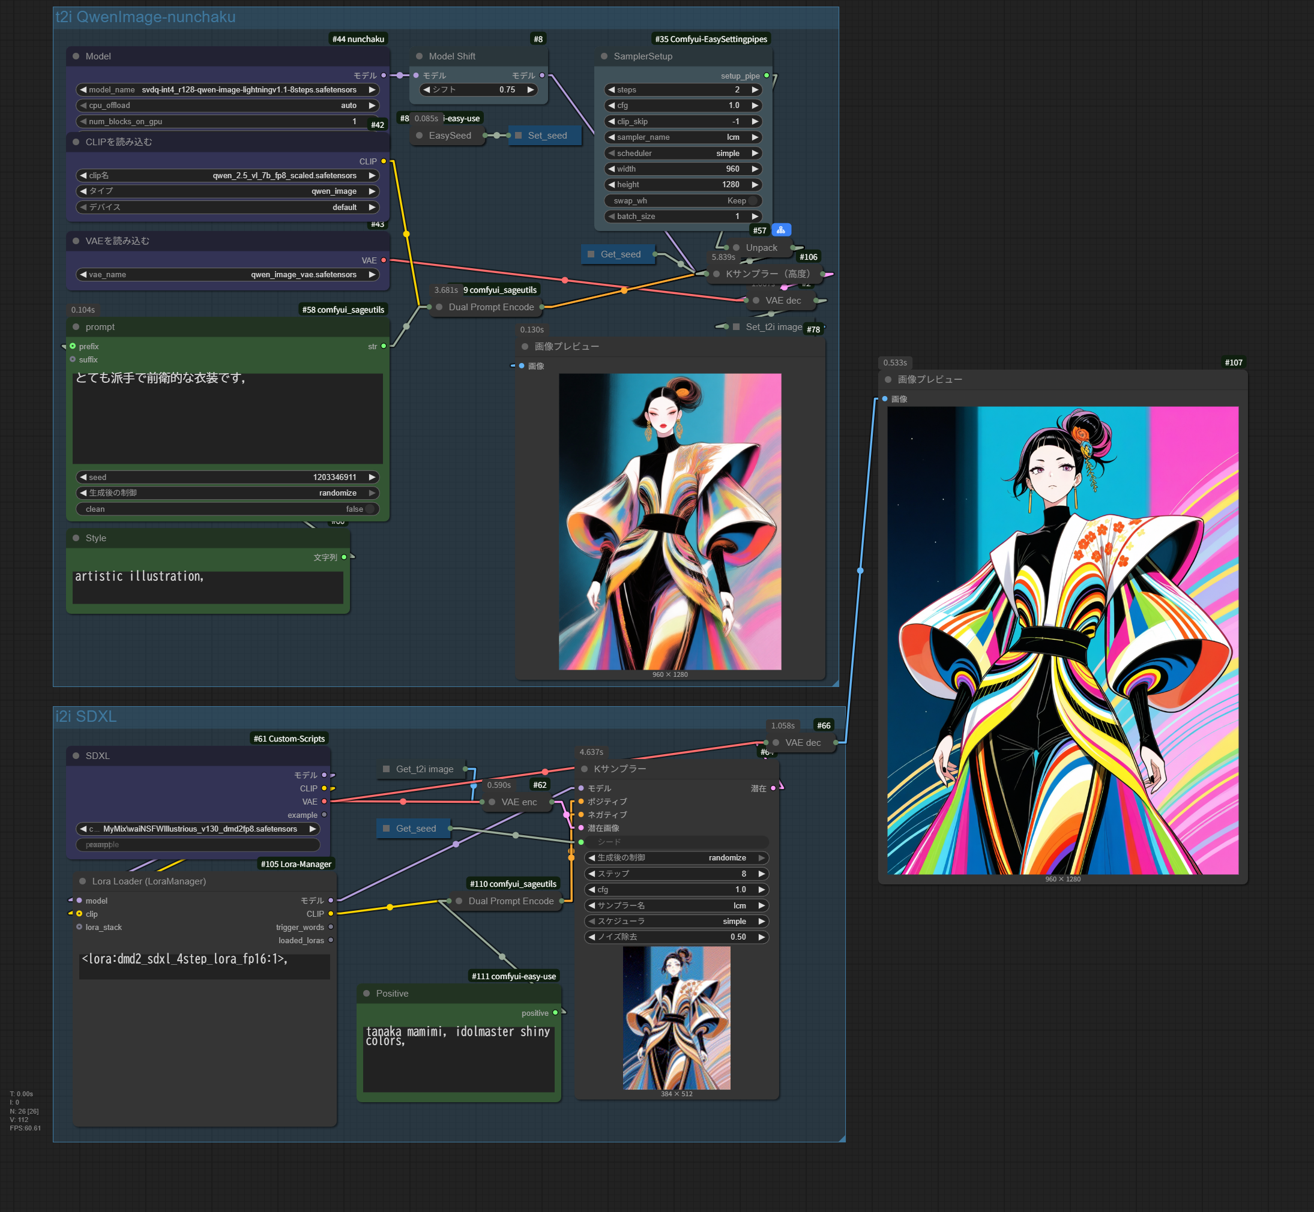The height and width of the screenshot is (1212, 1314).
Task: Click the square icon on the Set_seed node
Action: pos(518,136)
